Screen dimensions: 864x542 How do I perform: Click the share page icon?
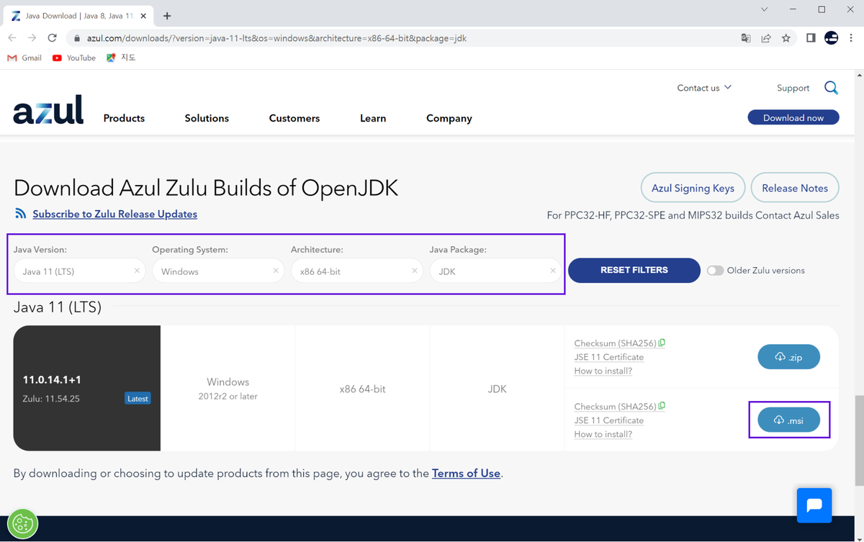click(x=766, y=38)
